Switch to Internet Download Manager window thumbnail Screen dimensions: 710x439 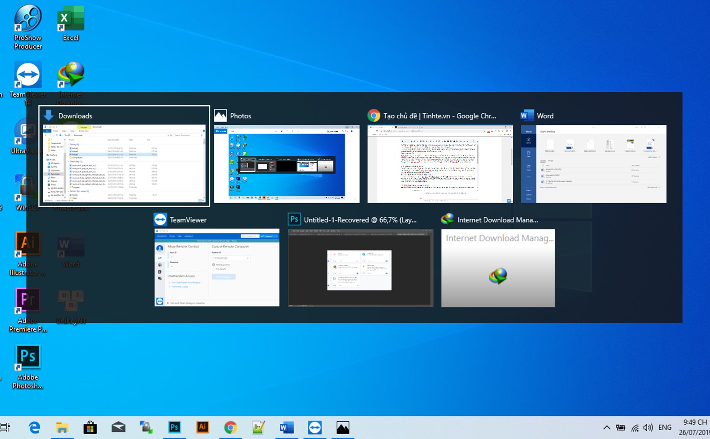498,268
